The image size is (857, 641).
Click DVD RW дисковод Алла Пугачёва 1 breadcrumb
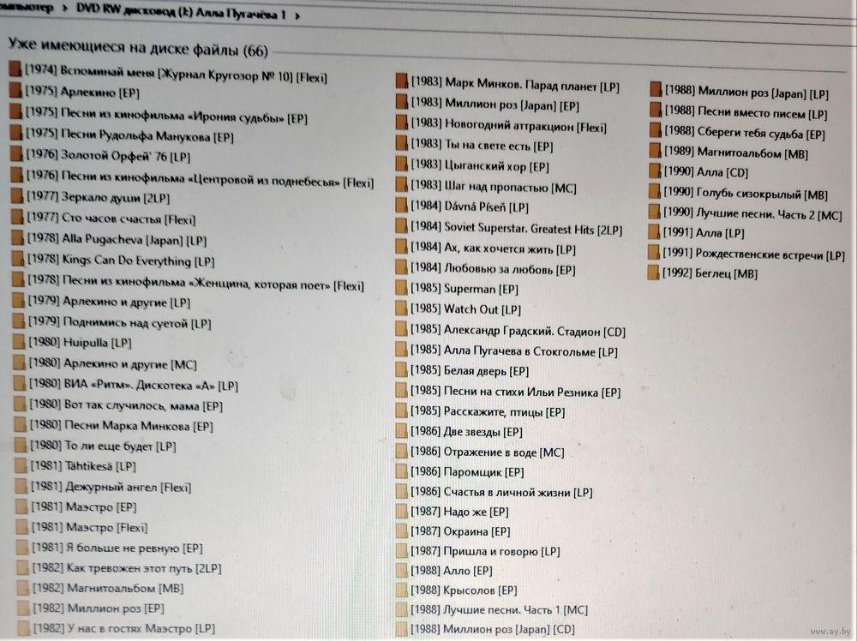[x=180, y=12]
